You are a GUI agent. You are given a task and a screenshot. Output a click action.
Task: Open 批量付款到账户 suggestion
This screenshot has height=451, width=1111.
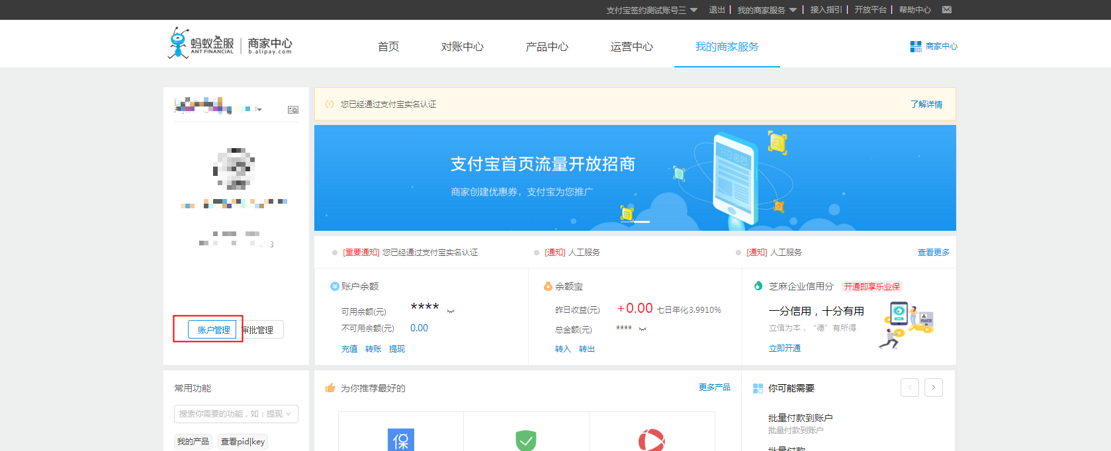(x=801, y=418)
